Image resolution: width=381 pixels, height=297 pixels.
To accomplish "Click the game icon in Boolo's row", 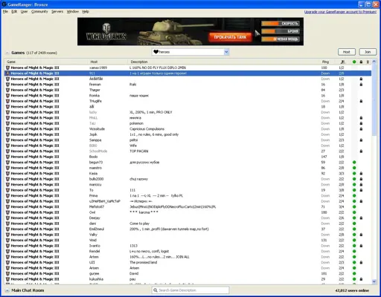I will (7, 157).
